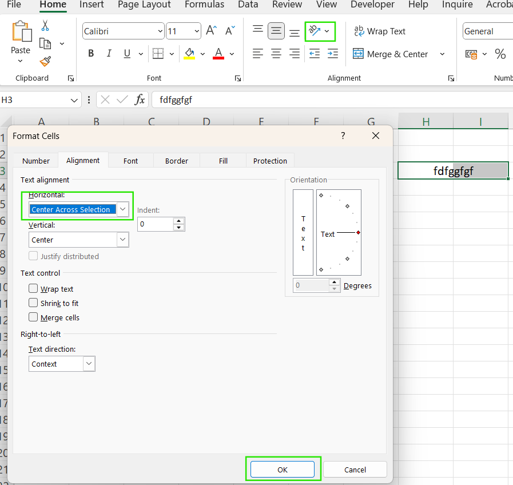Image resolution: width=513 pixels, height=485 pixels.
Task: Click Increase Indent icon
Action: (333, 53)
